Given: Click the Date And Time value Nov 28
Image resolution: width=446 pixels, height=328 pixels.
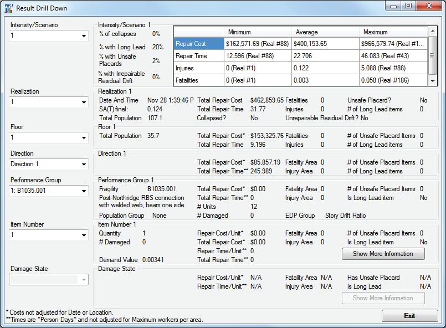Looking at the screenshot, I should (171, 100).
